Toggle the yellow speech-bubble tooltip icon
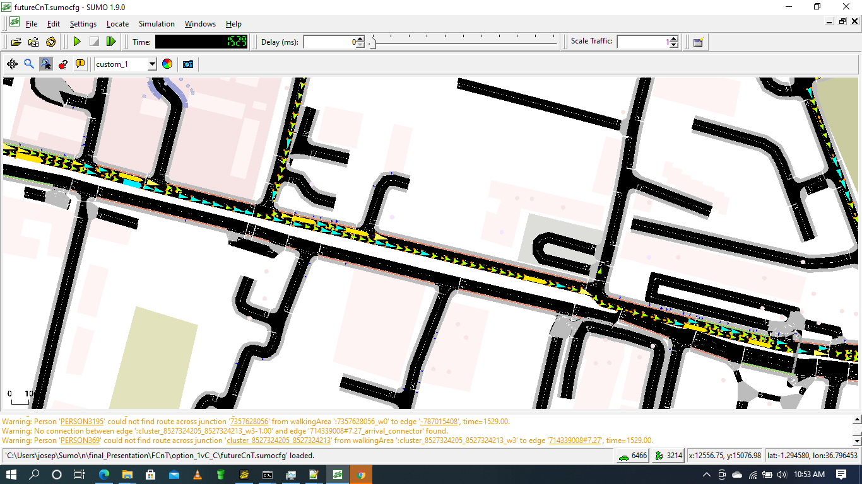The height and width of the screenshot is (484, 862). point(80,64)
